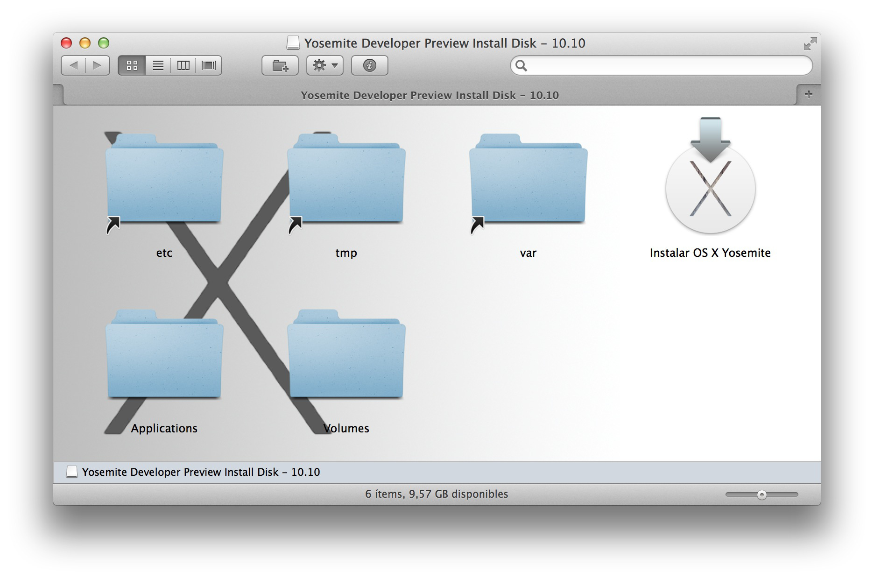Screen dimensions: 874x579
Task: Select the Instalar OS X Yosemite installer
Action: (x=711, y=176)
